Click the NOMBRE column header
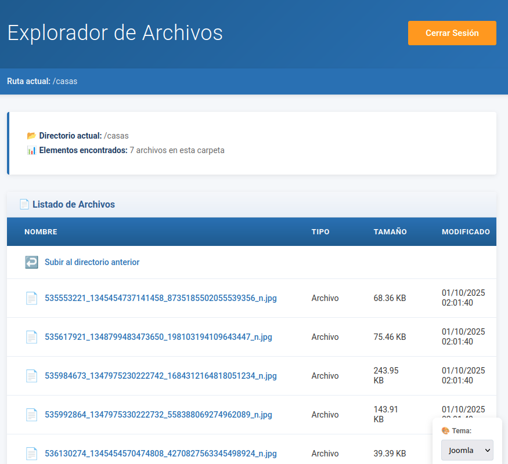This screenshot has width=508, height=464. pyautogui.click(x=41, y=232)
